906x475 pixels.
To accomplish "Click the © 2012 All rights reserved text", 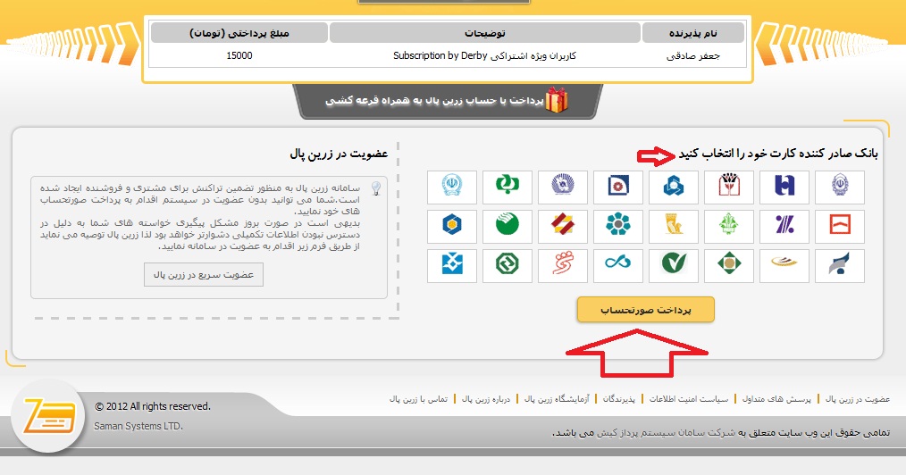I will 153,406.
